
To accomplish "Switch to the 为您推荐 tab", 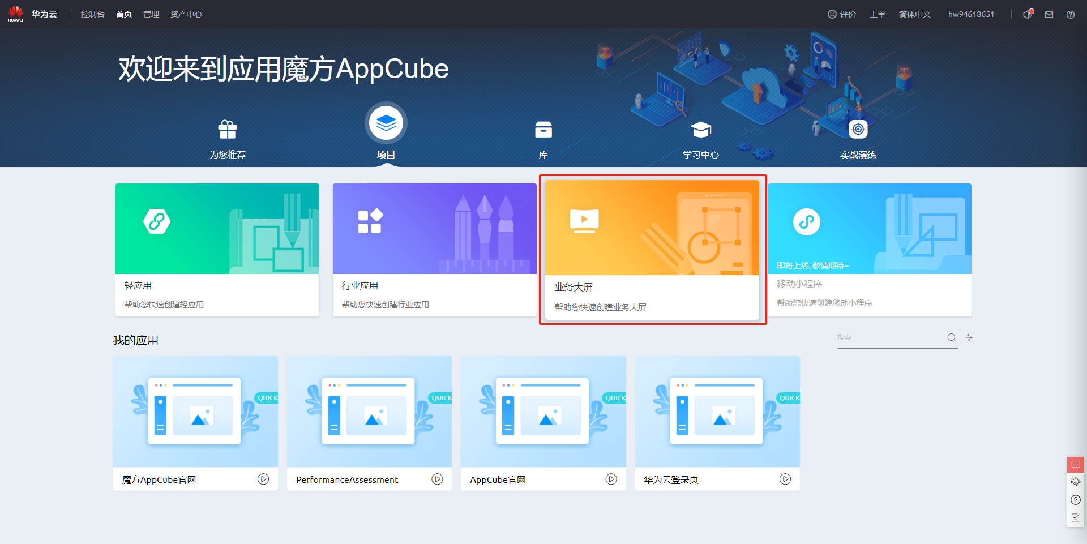I will (x=228, y=155).
